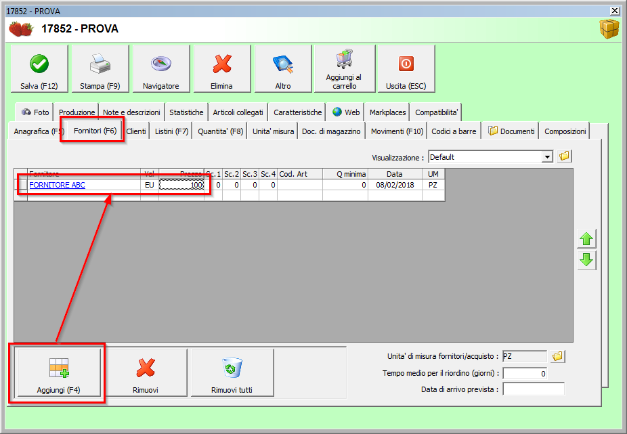Click Aggiungi al carrello cart button
627x434 pixels.
(x=344, y=69)
